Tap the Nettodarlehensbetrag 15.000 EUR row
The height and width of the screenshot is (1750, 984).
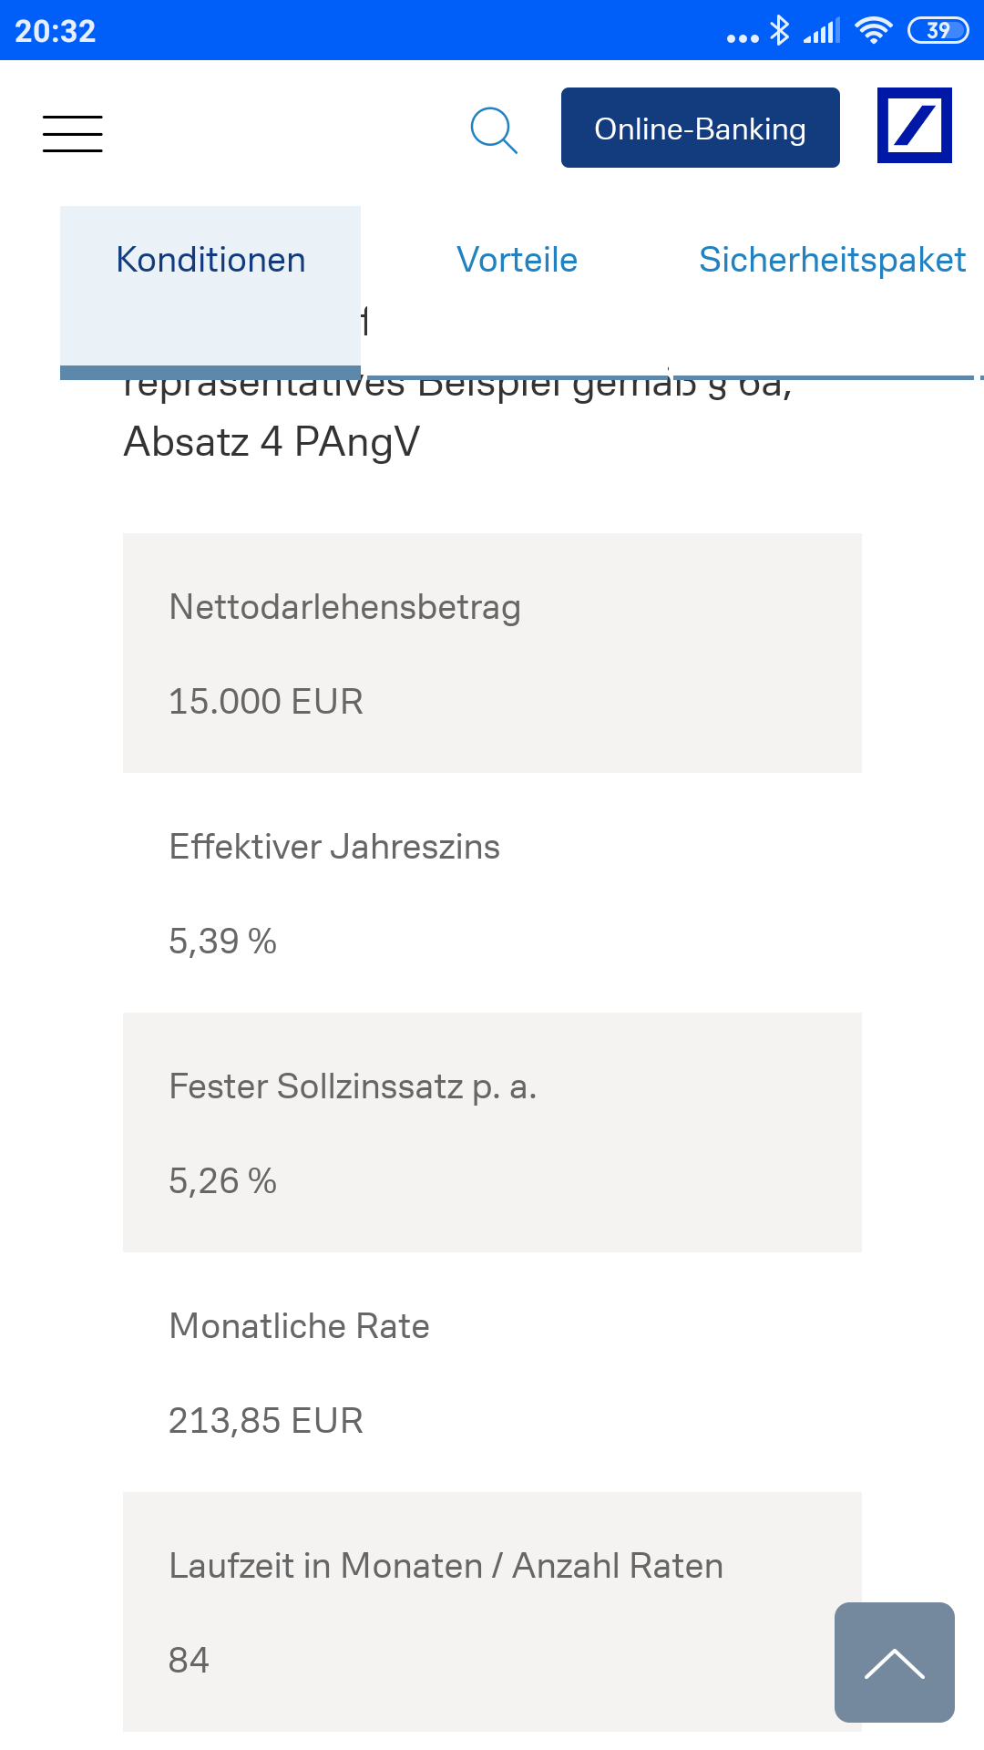click(x=492, y=654)
